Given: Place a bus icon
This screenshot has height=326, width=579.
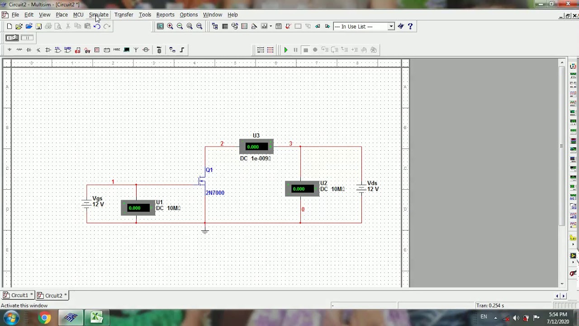Looking at the screenshot, I should pos(182,50).
